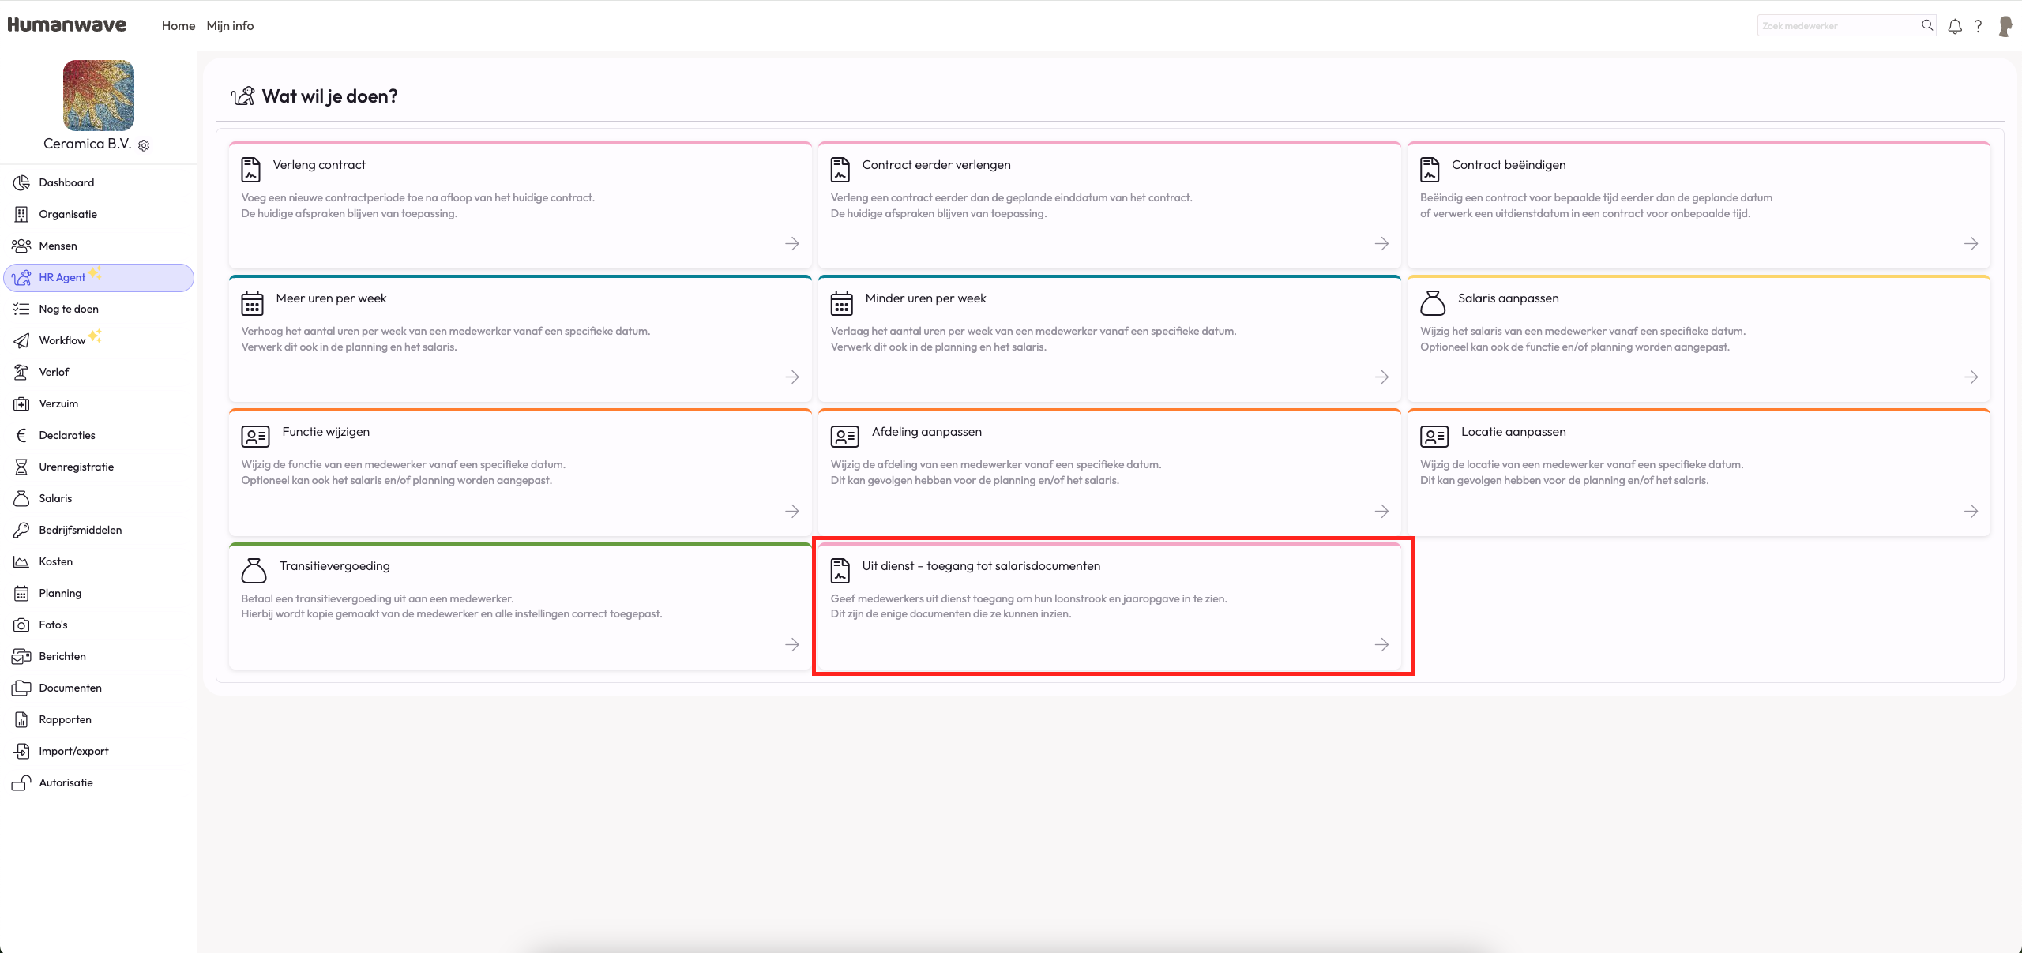Open the Home menu item

coord(179,26)
